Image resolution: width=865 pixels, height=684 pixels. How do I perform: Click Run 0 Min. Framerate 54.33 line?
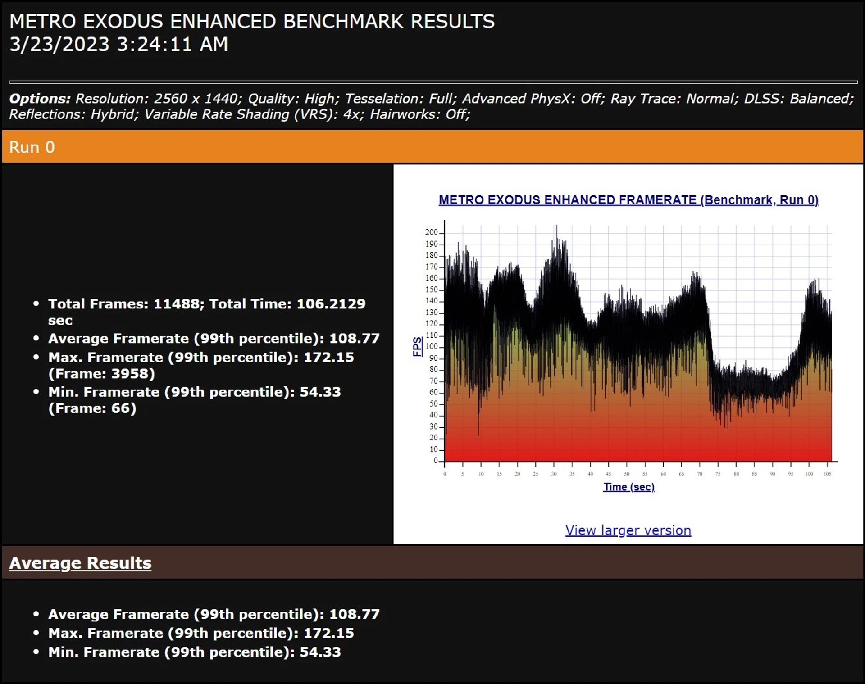pyautogui.click(x=195, y=400)
